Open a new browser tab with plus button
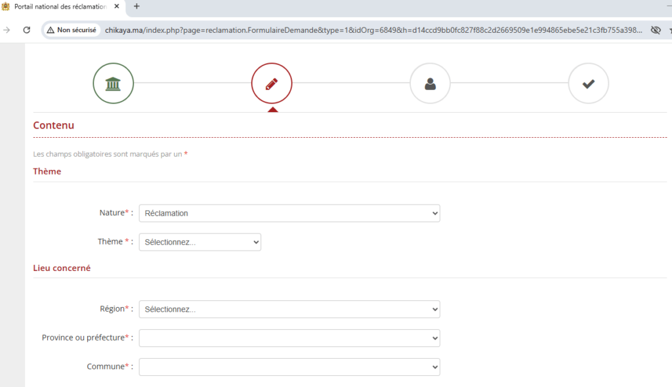Screen dimensions: 672x387 click(x=136, y=6)
